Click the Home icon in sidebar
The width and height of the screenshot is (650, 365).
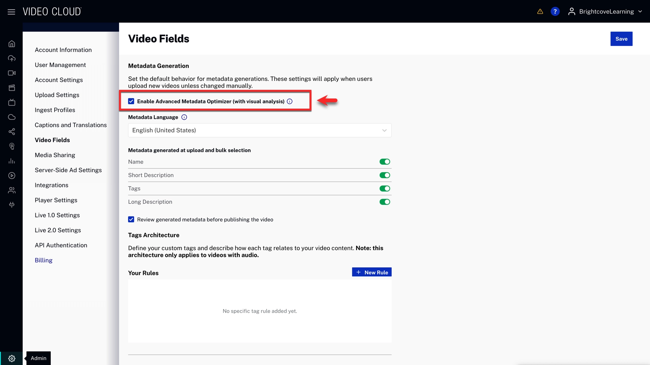(x=12, y=44)
